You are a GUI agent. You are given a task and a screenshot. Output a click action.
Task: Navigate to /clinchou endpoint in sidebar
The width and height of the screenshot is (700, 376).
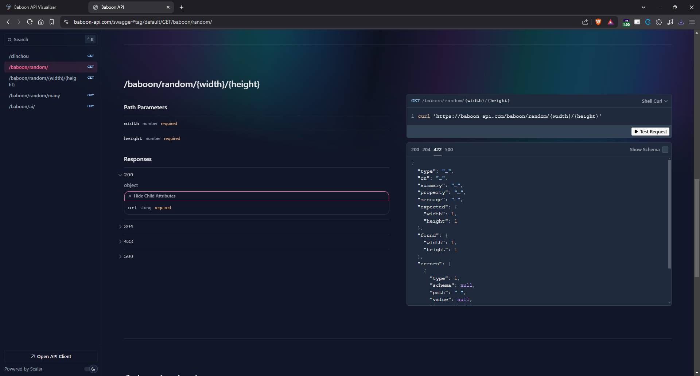[51, 56]
